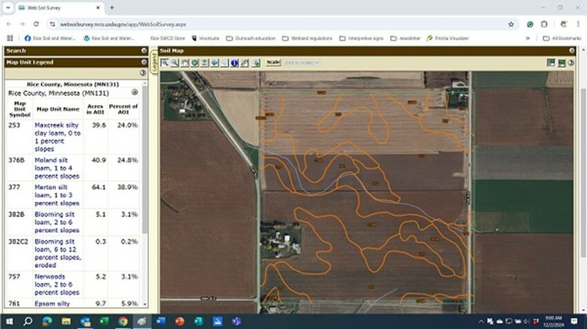Screen dimensions: 587x329
Task: Open Maxcreek silty clay loam link
Action: (57, 137)
